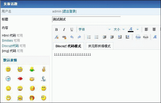Open the Smilies help link
161x103 pixels.
[7, 41]
